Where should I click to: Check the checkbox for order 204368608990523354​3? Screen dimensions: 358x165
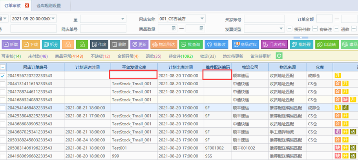[x=3, y=124]
